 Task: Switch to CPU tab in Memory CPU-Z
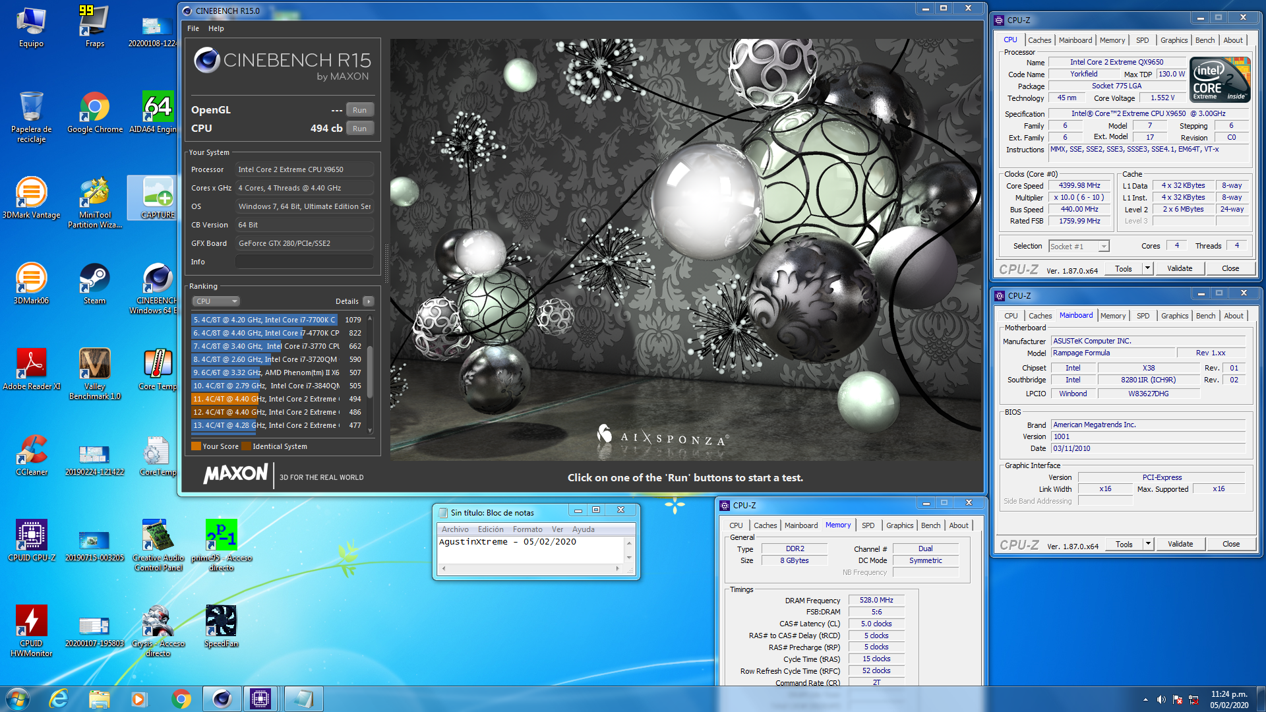pyautogui.click(x=736, y=525)
